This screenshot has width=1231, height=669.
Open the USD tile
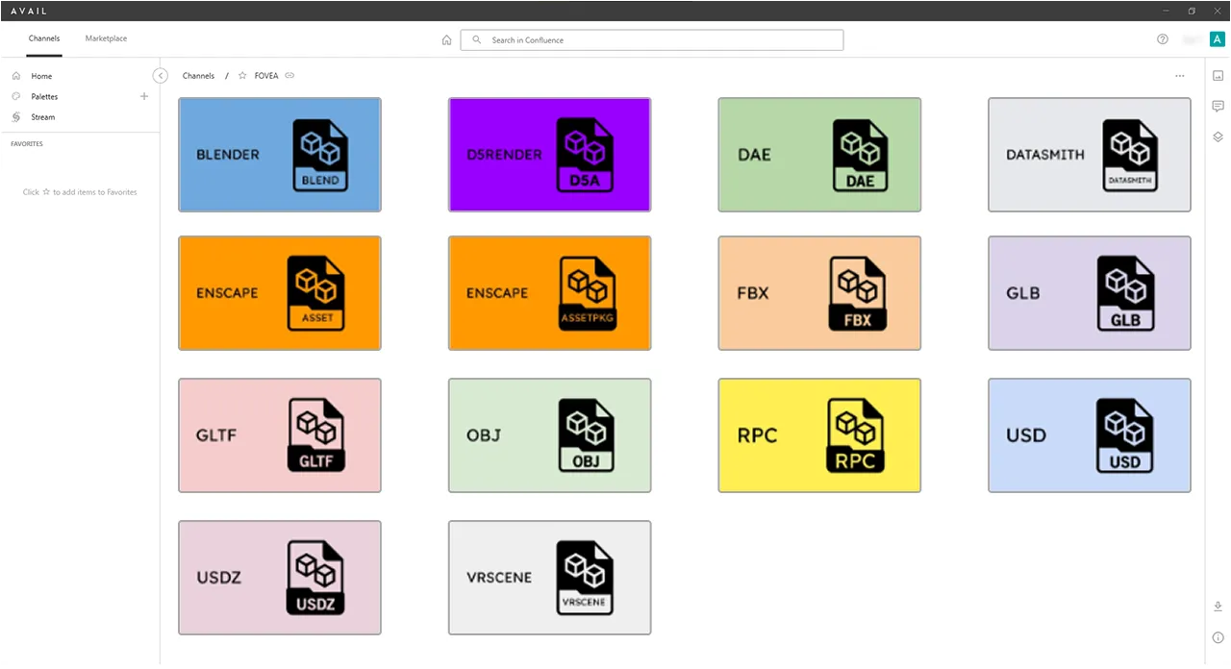pos(1090,435)
